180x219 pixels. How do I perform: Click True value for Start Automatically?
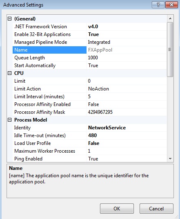(93, 65)
